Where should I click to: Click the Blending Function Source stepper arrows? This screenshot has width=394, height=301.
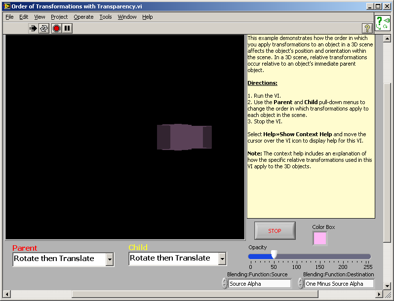click(x=225, y=283)
